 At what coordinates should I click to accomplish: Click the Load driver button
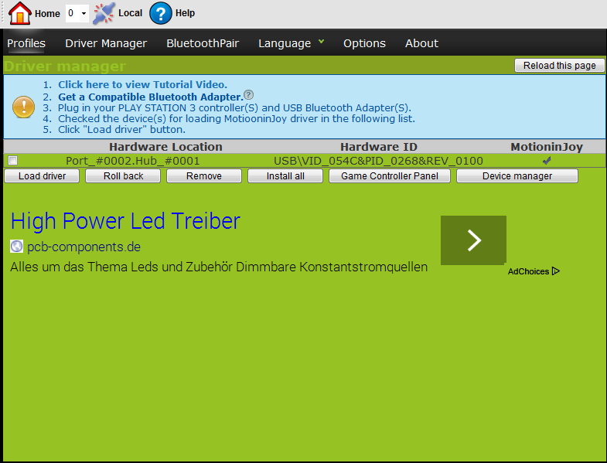click(x=42, y=175)
